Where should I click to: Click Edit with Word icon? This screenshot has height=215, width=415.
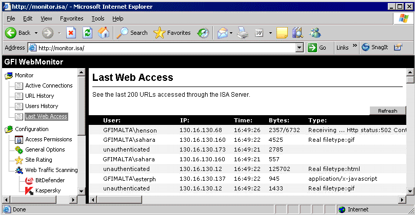(259, 33)
